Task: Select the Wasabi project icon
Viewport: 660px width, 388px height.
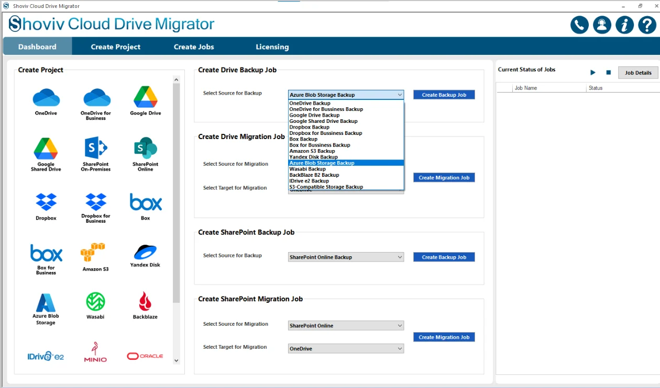Action: [x=95, y=302]
